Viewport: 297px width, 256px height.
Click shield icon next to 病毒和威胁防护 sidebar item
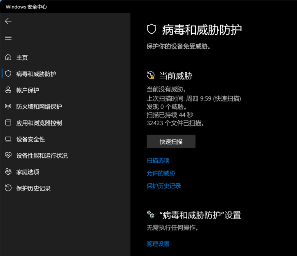(x=8, y=74)
